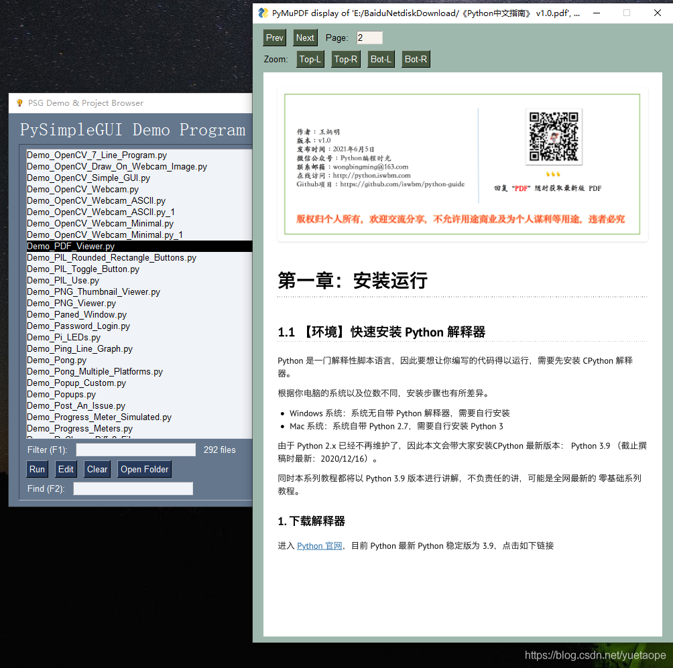The image size is (673, 668).
Task: Select Demo_PNG_Thumbnail_Viewer.py
Action: 139,291
